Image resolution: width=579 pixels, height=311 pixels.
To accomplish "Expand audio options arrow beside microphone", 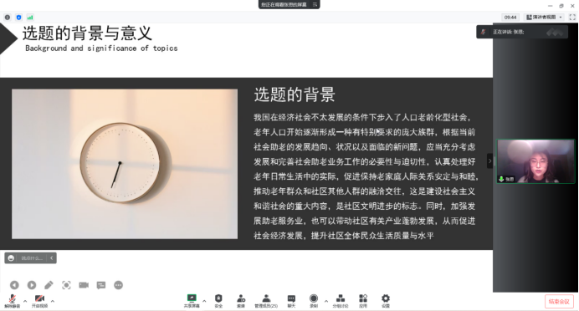I will [25, 301].
